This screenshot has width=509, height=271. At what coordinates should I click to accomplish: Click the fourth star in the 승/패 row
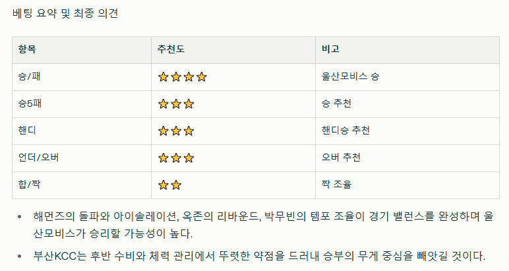tap(201, 77)
